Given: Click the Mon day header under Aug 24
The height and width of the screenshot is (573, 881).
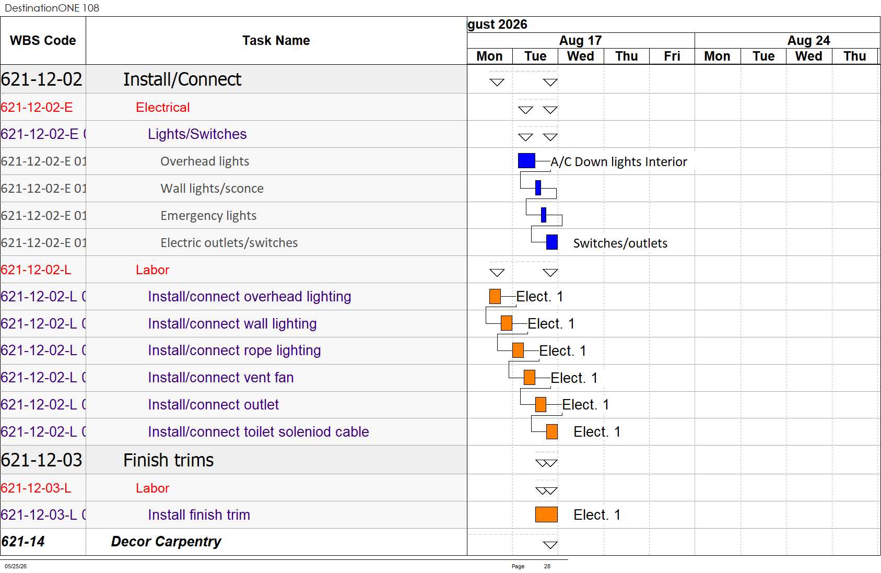Looking at the screenshot, I should [718, 56].
